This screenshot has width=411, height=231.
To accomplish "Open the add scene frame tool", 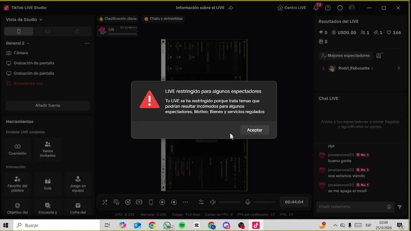I will tap(139, 202).
